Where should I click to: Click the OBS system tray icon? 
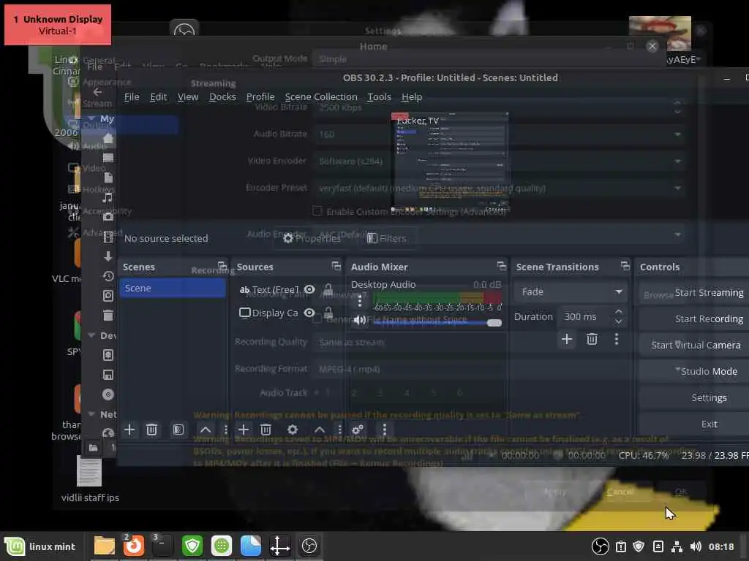pos(601,546)
